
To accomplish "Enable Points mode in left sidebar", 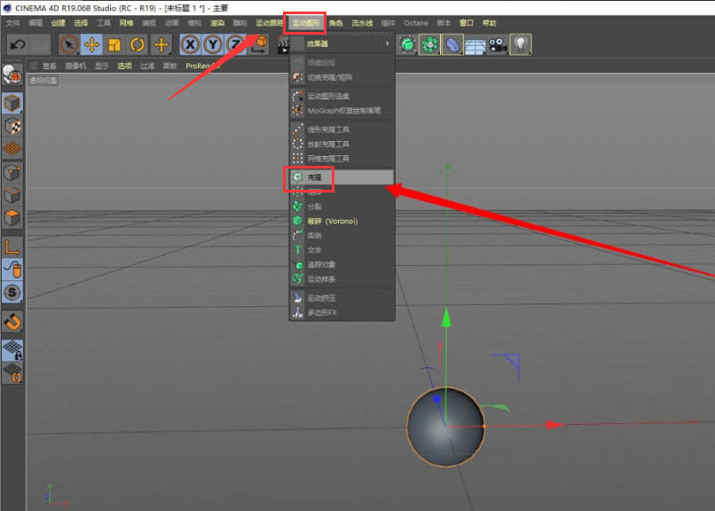I will coord(12,173).
